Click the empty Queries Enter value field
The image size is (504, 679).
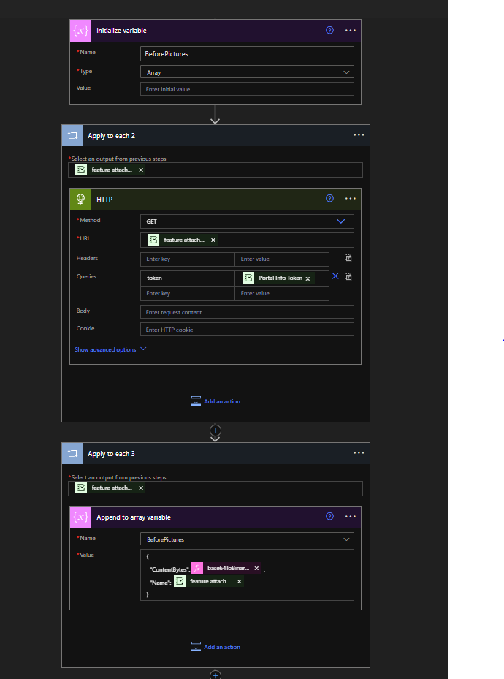(282, 293)
